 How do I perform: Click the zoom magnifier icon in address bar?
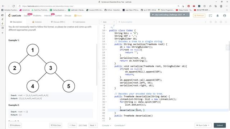pos(178,6)
